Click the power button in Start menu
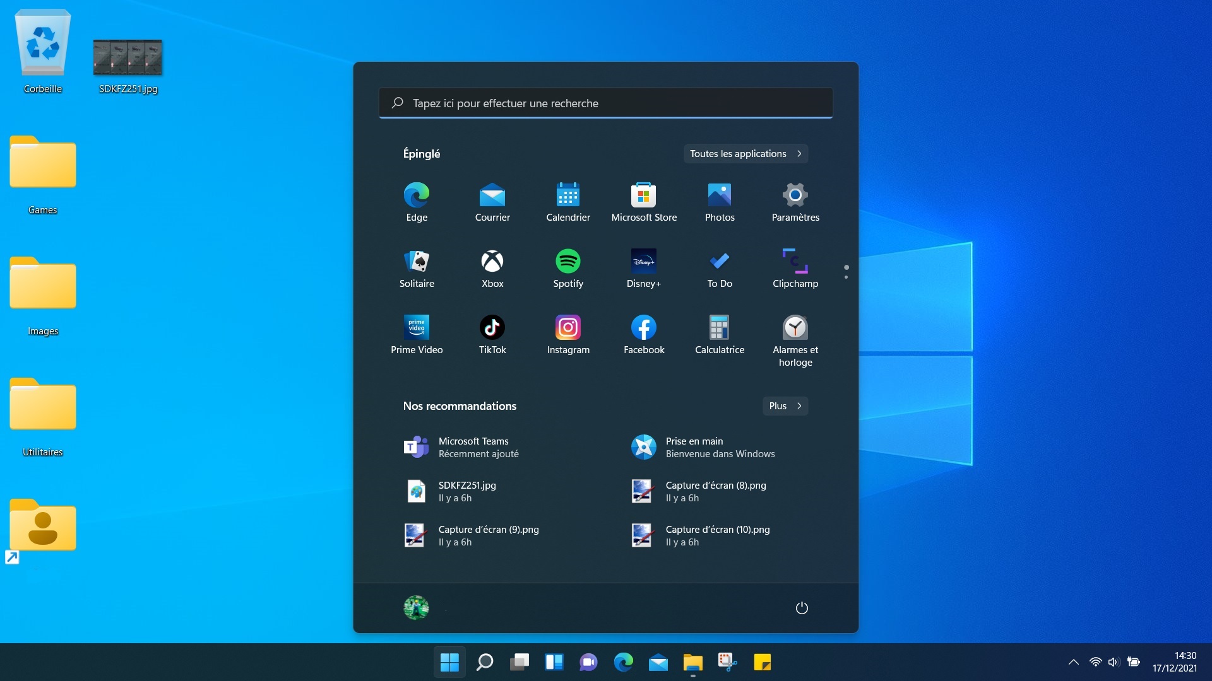 802,608
